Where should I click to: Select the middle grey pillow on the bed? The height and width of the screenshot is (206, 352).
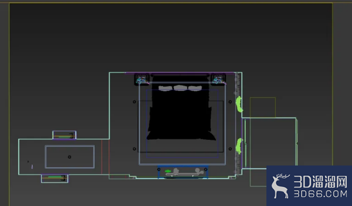180,88
